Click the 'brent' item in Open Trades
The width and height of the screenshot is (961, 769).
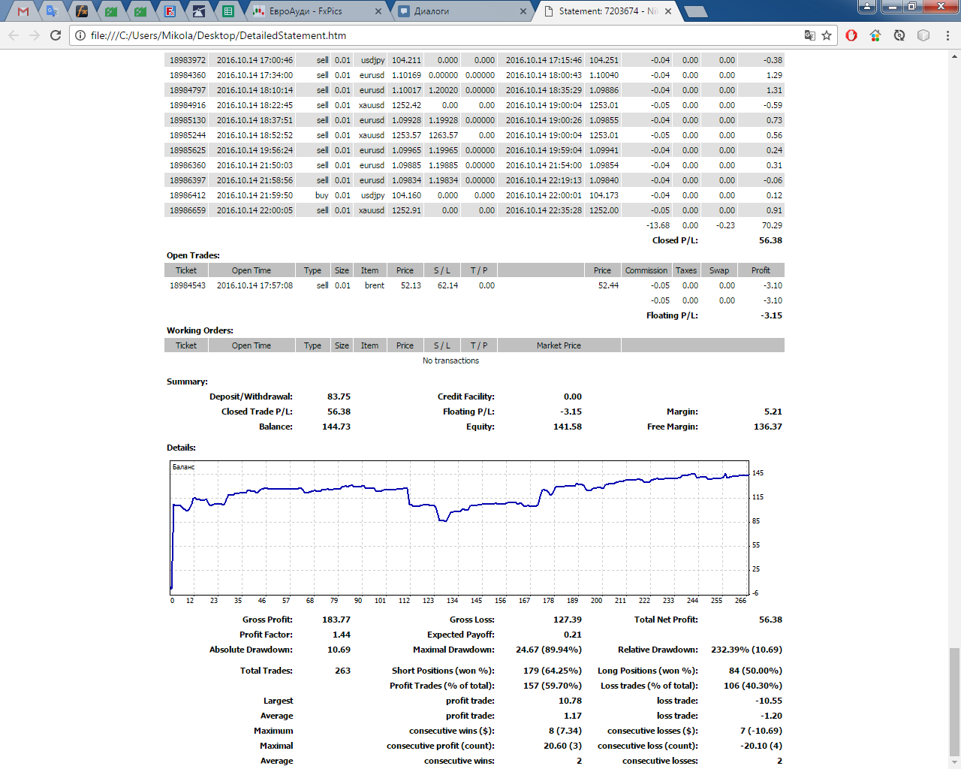click(375, 285)
